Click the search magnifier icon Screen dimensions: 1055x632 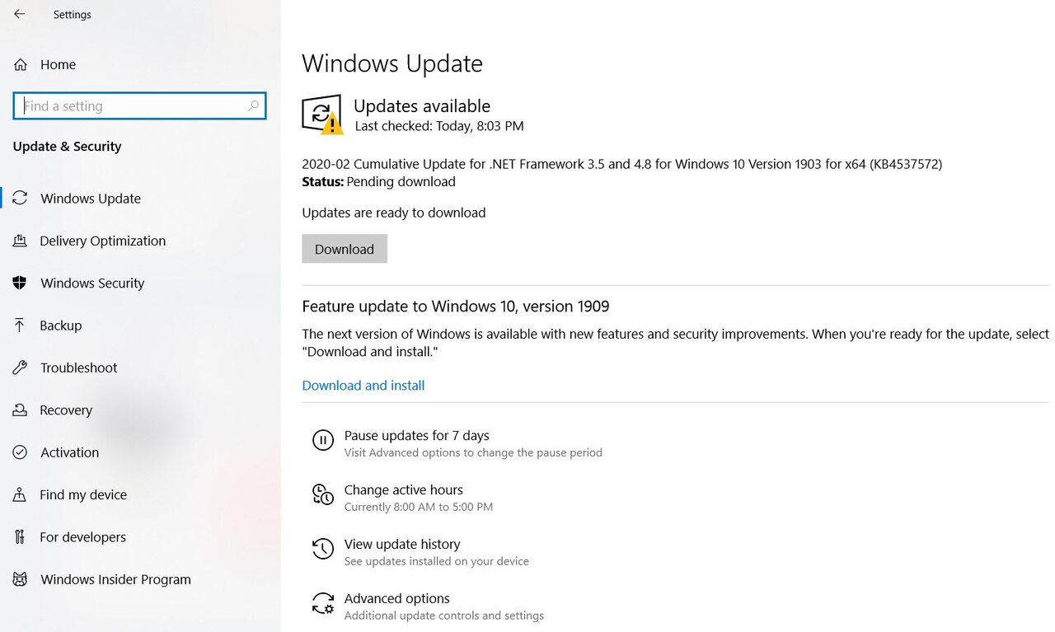pos(253,105)
